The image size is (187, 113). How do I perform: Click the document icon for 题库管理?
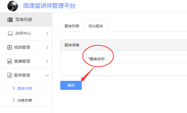click(x=10, y=75)
